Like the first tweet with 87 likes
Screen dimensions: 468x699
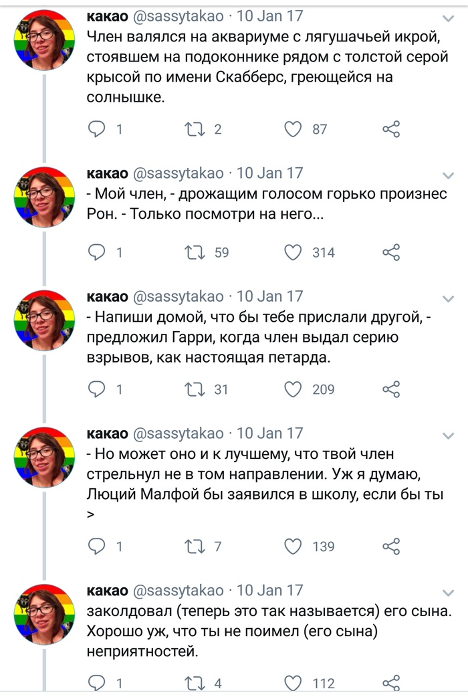pyautogui.click(x=294, y=129)
